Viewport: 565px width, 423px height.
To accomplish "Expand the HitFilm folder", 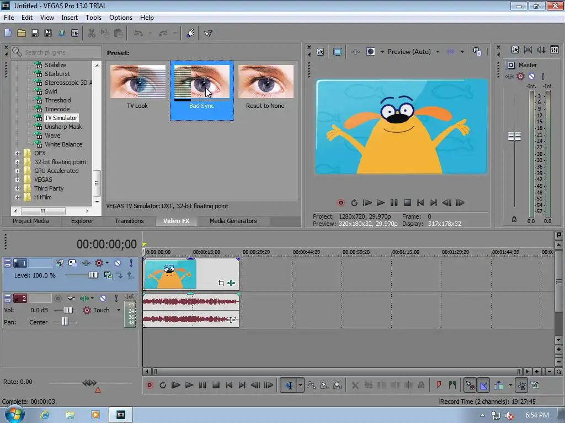I will (x=17, y=197).
